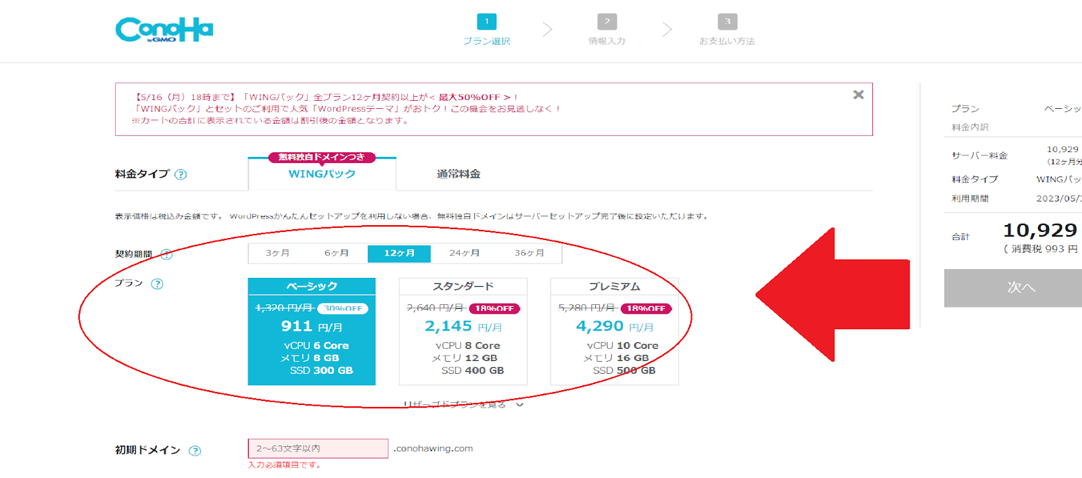This screenshot has height=478, width=1082.
Task: Click the 2,145 円/月 price
Action: [x=463, y=326]
